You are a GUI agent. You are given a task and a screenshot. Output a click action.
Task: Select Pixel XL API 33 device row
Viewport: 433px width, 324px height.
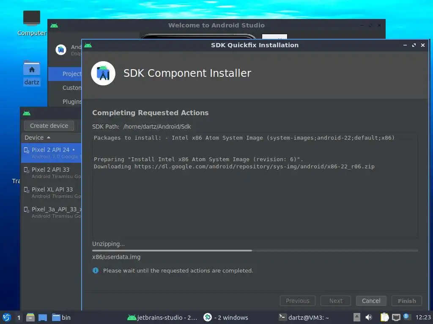pos(51,192)
